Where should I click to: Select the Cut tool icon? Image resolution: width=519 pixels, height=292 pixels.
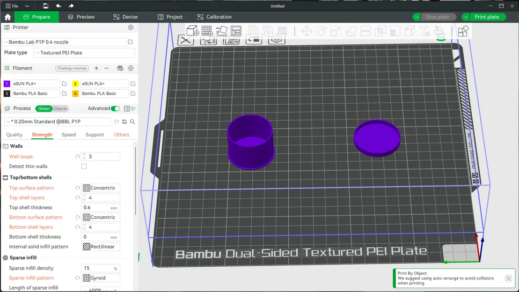click(365, 31)
